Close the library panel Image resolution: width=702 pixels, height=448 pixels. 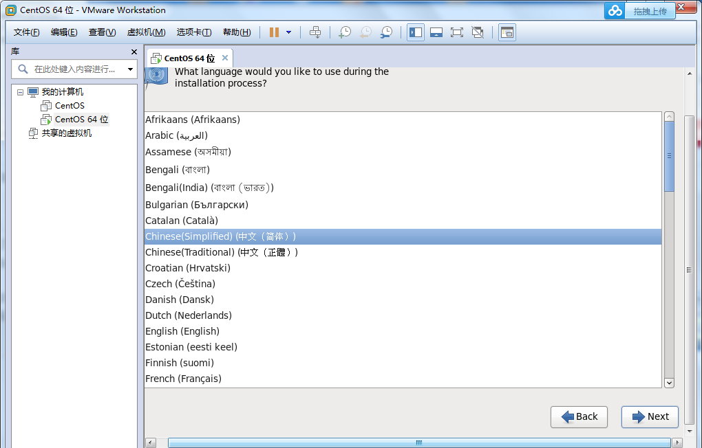point(134,52)
